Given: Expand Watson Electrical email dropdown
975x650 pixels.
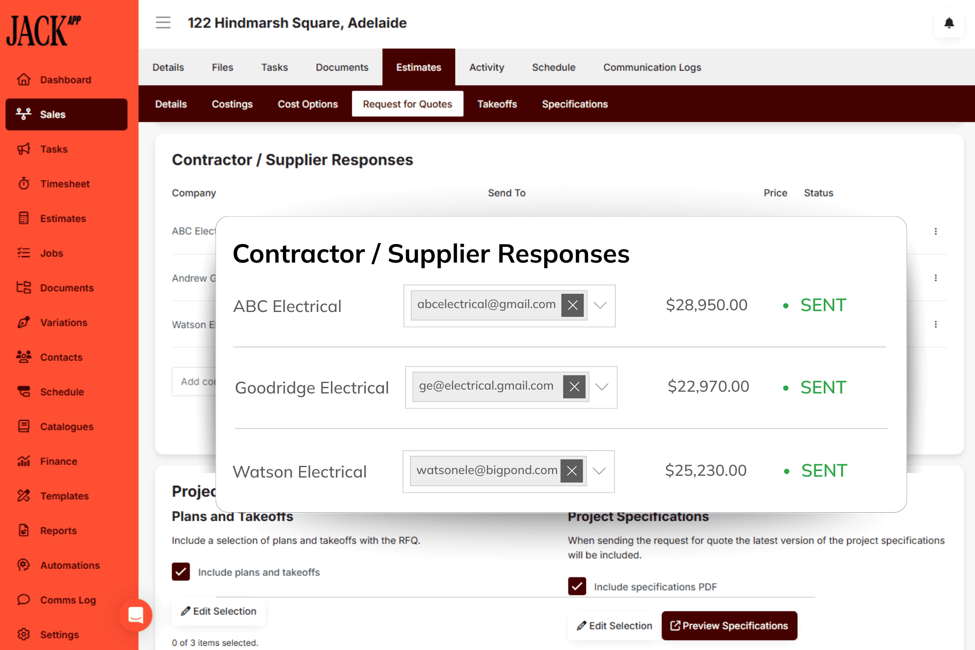Looking at the screenshot, I should [599, 471].
